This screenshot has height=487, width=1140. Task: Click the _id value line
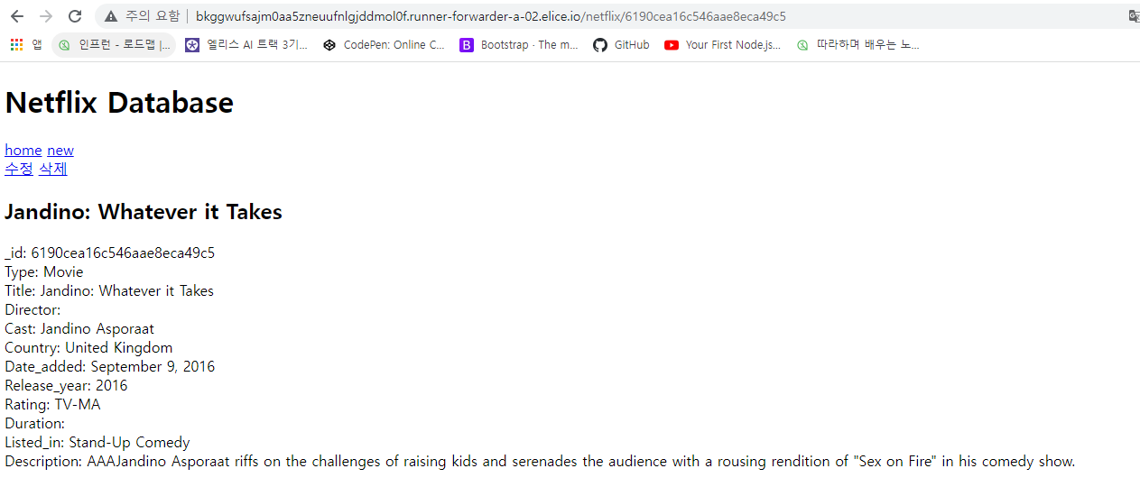[x=110, y=253]
